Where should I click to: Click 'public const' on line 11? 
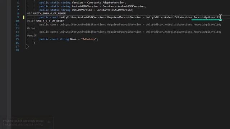(x=49, y=25)
